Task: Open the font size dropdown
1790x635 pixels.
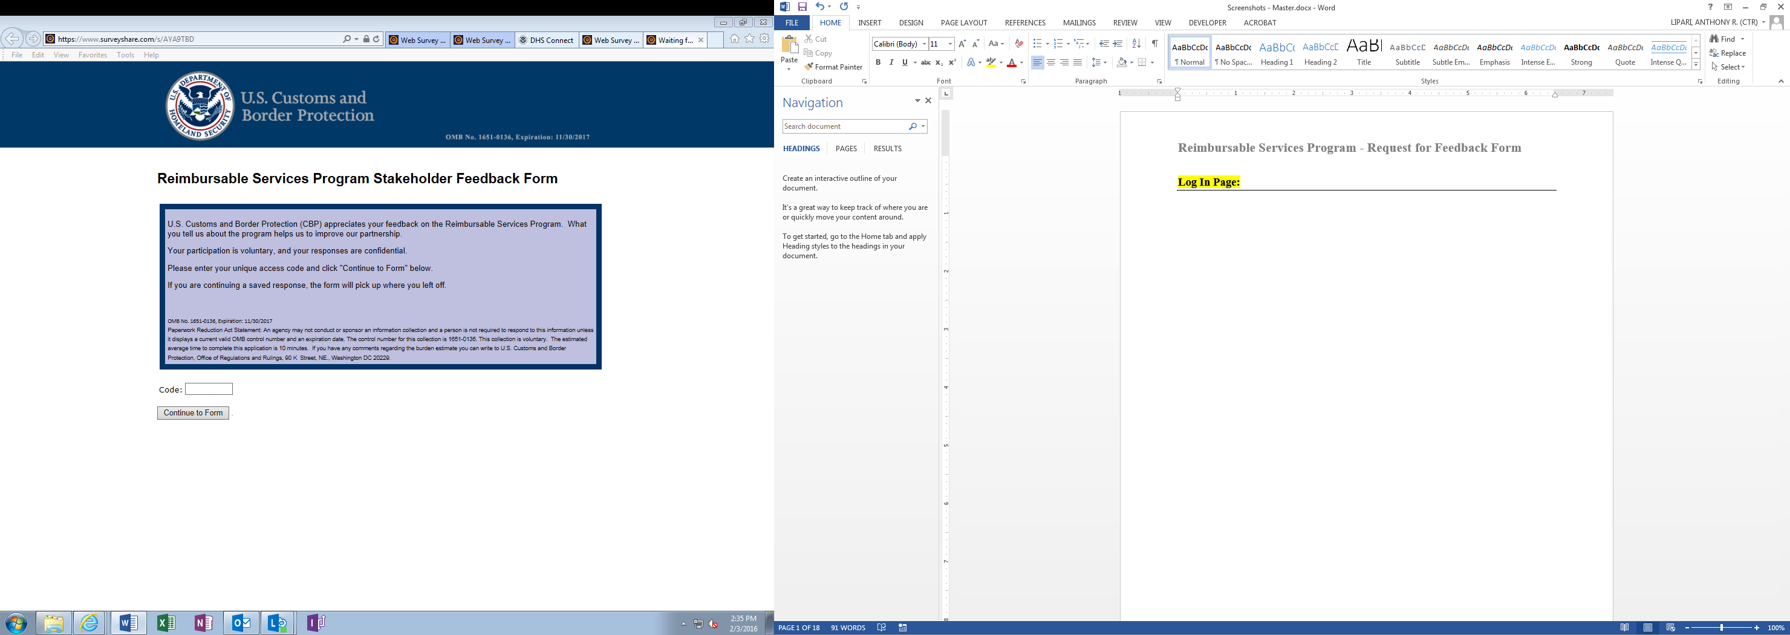Action: (950, 44)
